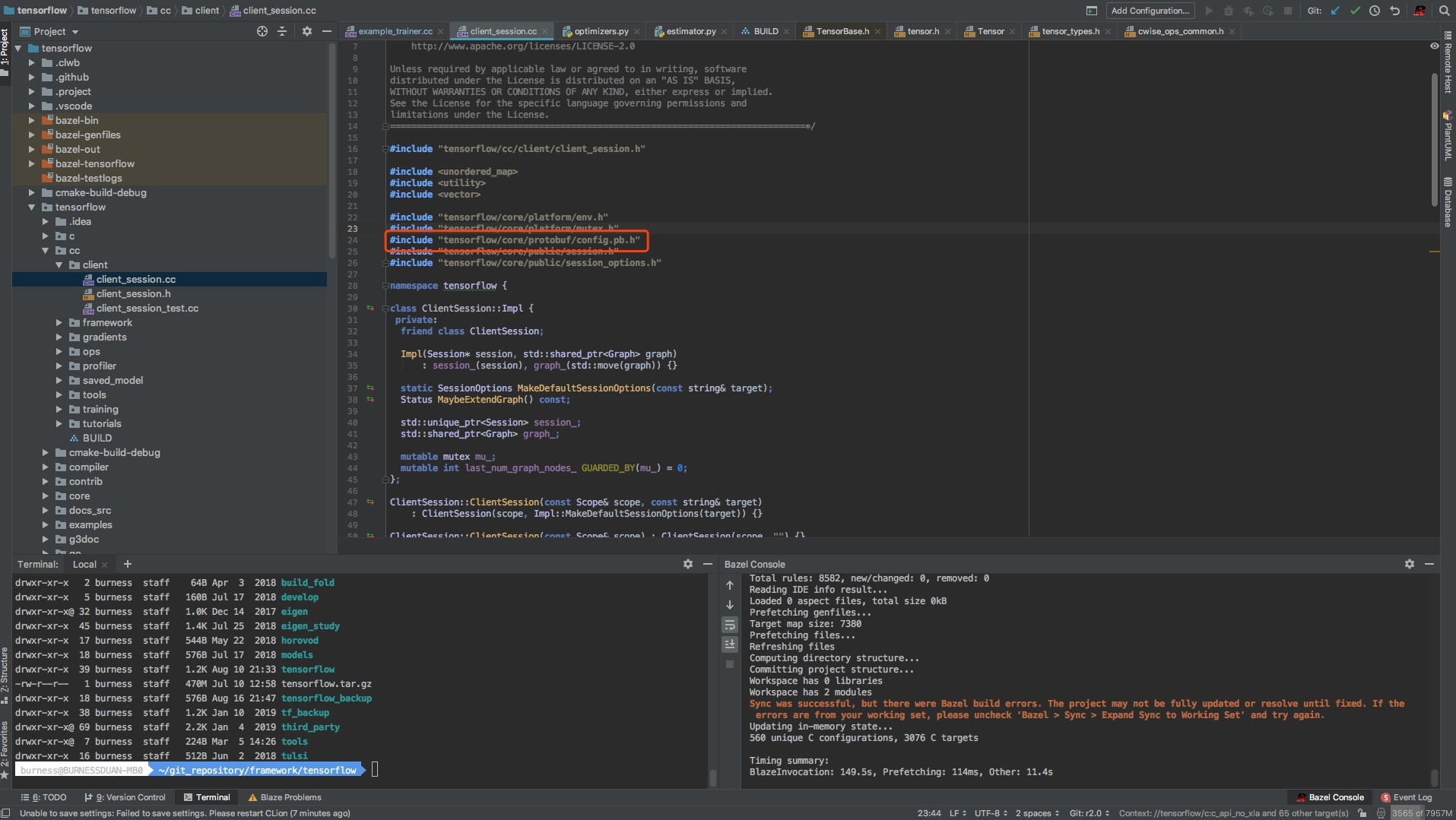Image resolution: width=1456 pixels, height=820 pixels.
Task: Click the Git revert arrow icon
Action: [x=1394, y=11]
